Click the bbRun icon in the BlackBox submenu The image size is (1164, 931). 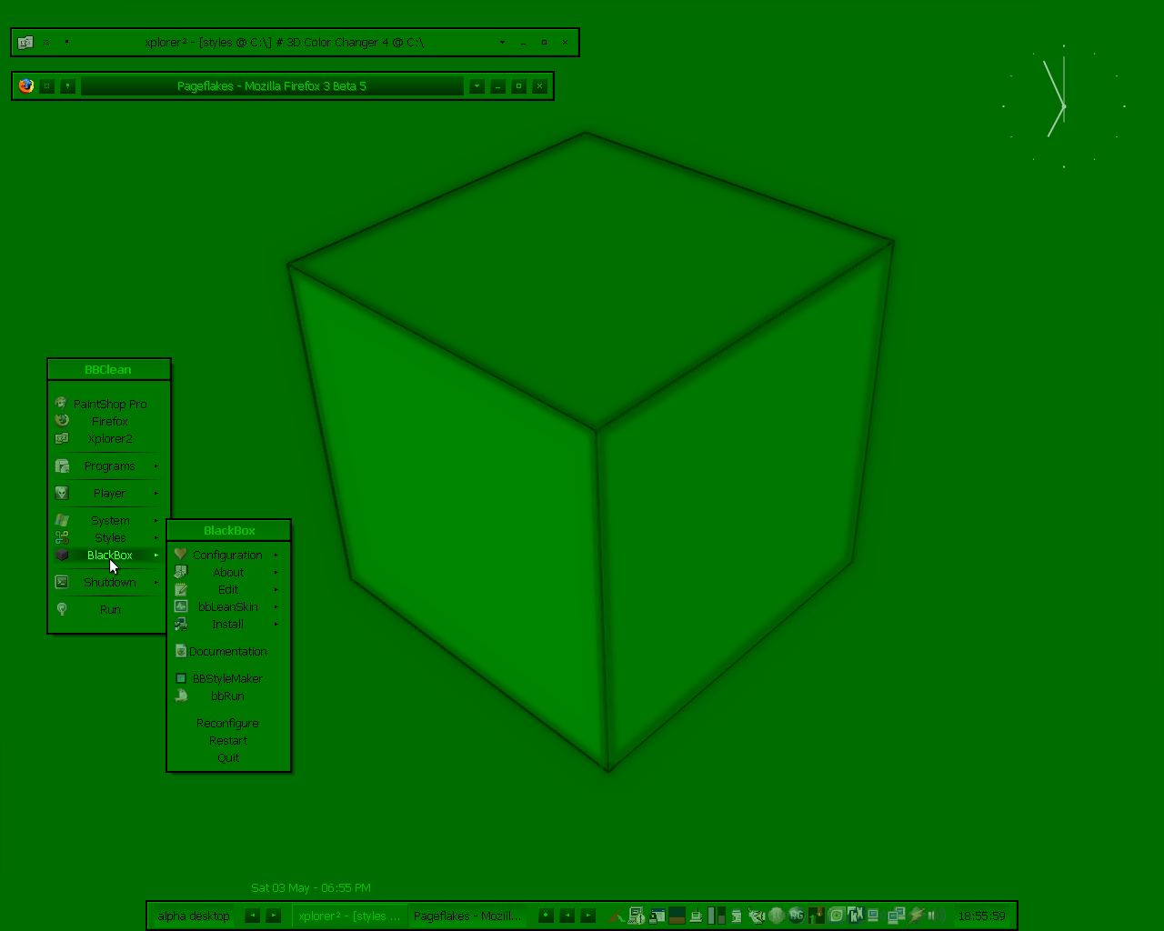(x=181, y=696)
